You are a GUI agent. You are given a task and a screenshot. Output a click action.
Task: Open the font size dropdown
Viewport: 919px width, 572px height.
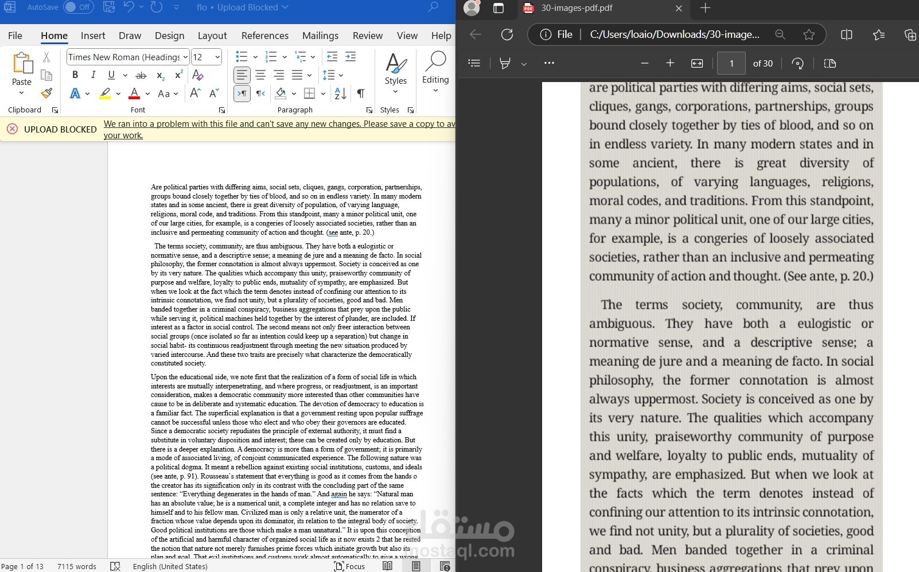(217, 57)
